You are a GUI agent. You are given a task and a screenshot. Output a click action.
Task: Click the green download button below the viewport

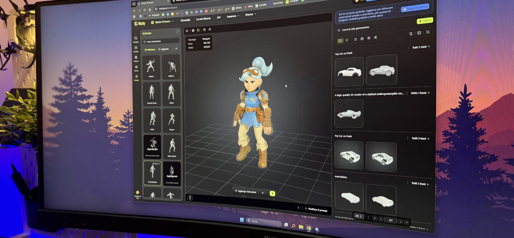tap(272, 193)
